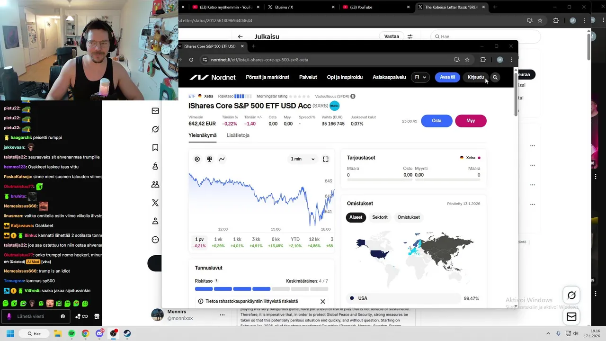Open Chrome three-dot menu in Nordnet window
The width and height of the screenshot is (606, 341).
511,60
